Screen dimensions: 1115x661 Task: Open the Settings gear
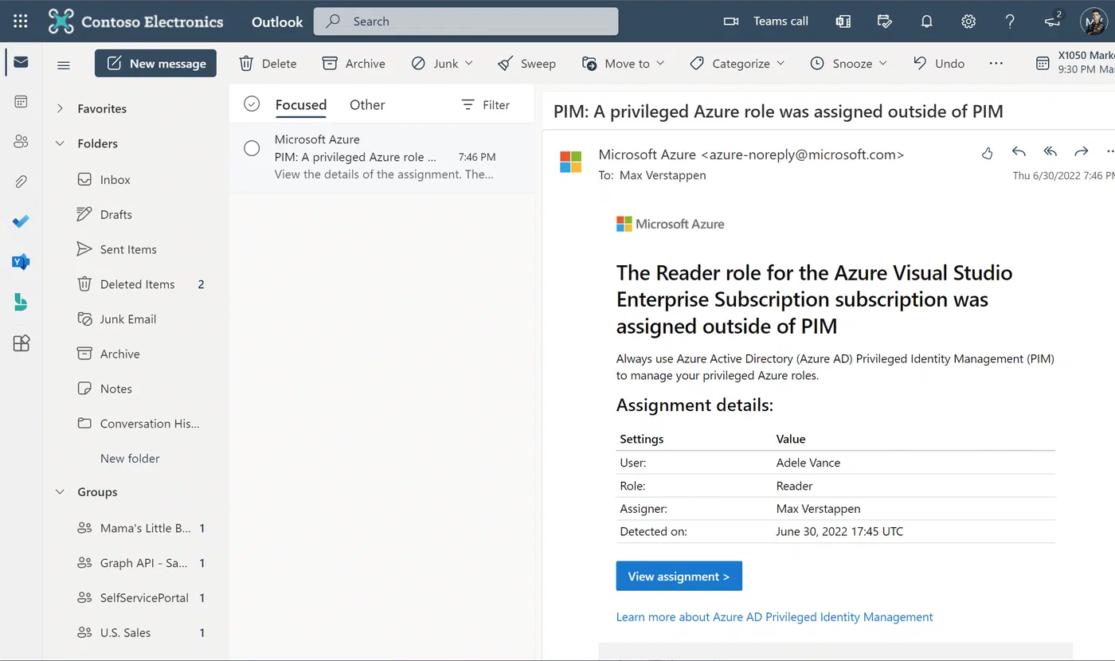[968, 22]
